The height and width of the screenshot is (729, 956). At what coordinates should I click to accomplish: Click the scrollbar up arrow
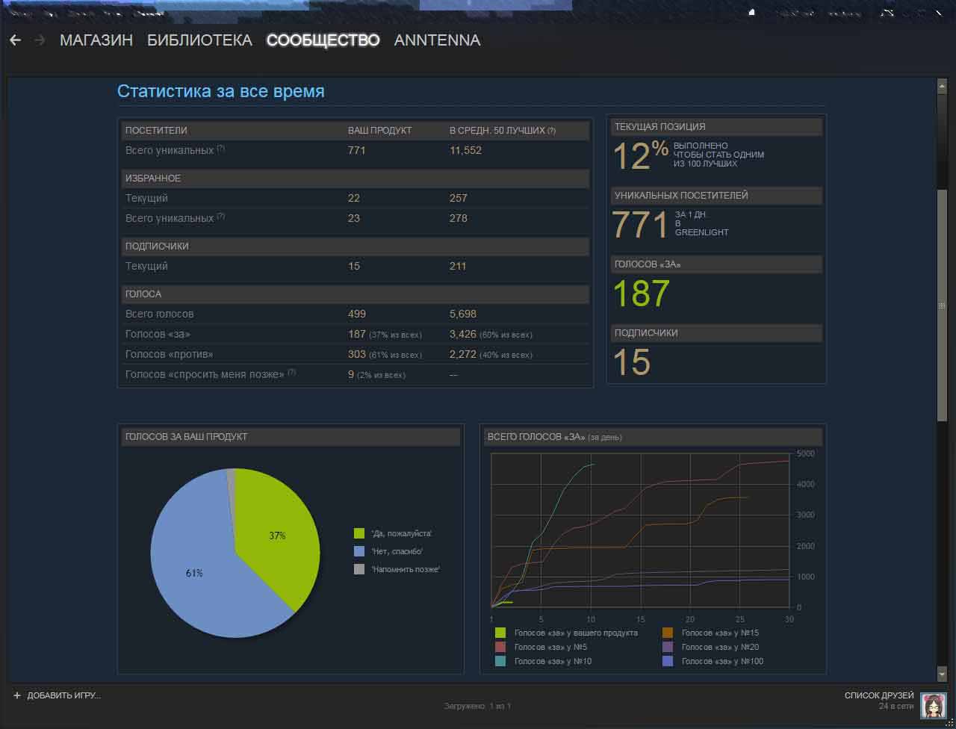(942, 86)
